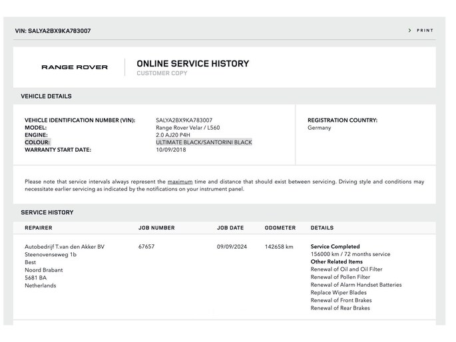The height and width of the screenshot is (342, 456).
Task: Click the Autobedrijf T.van den Akker BV repairer name
Action: (65, 247)
